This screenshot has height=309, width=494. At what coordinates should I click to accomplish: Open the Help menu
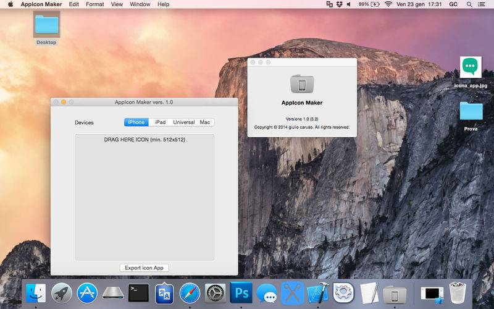pos(163,4)
